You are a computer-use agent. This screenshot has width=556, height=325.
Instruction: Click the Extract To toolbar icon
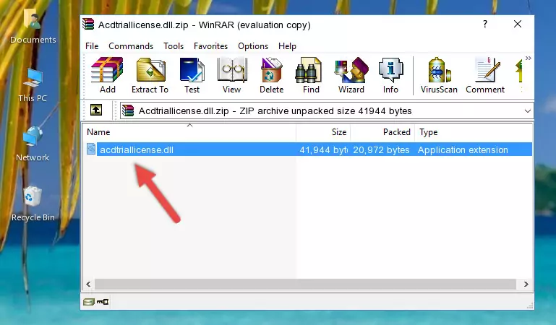click(x=150, y=75)
